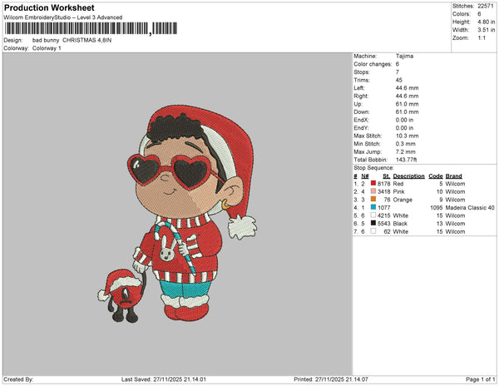Click the Machine value Tajima
This screenshot has height=386, width=499.
404,56
